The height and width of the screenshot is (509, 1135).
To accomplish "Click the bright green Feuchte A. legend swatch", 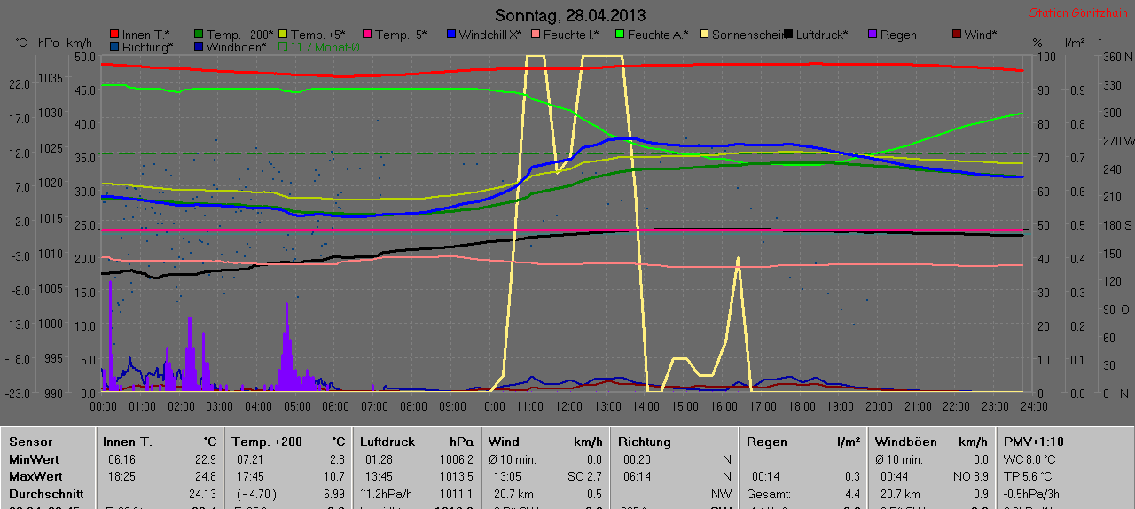I will click(620, 35).
